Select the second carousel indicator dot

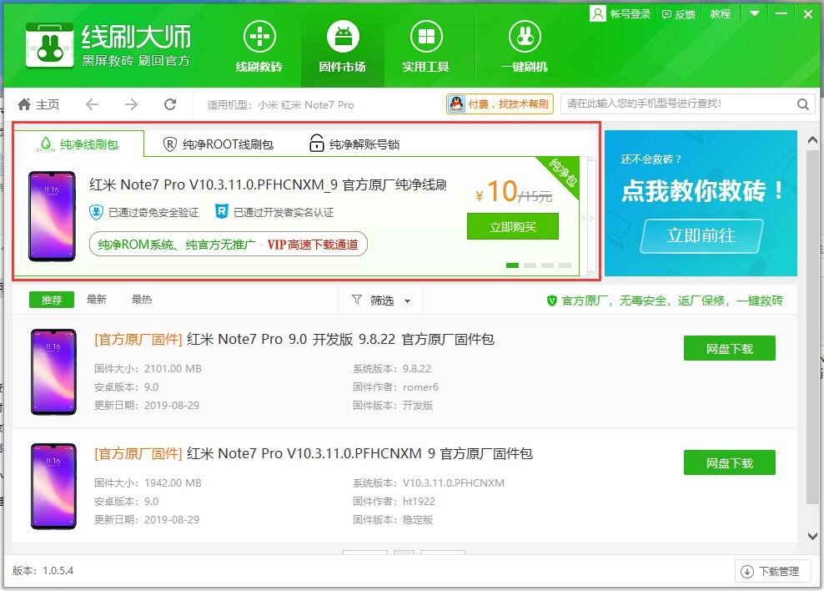click(x=530, y=265)
